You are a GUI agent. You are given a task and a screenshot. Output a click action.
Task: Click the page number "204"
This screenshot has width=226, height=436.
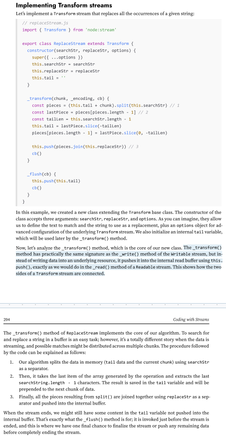[x=6, y=320]
